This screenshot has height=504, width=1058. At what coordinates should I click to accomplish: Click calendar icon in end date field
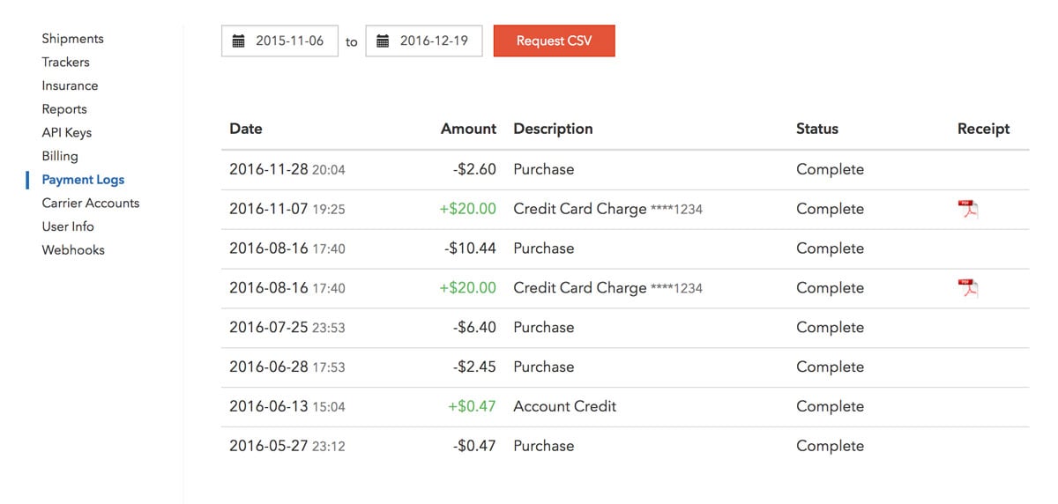point(383,41)
